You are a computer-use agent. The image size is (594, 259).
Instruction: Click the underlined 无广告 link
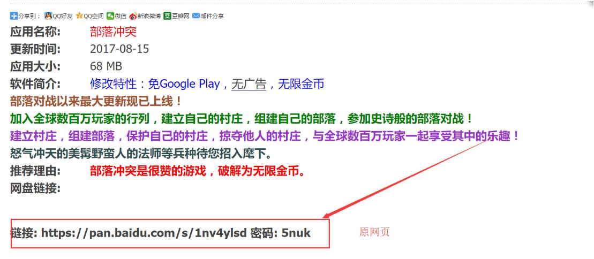[249, 83]
